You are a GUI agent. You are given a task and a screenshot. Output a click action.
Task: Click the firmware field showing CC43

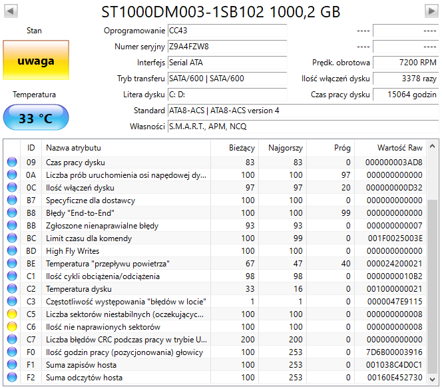[226, 31]
